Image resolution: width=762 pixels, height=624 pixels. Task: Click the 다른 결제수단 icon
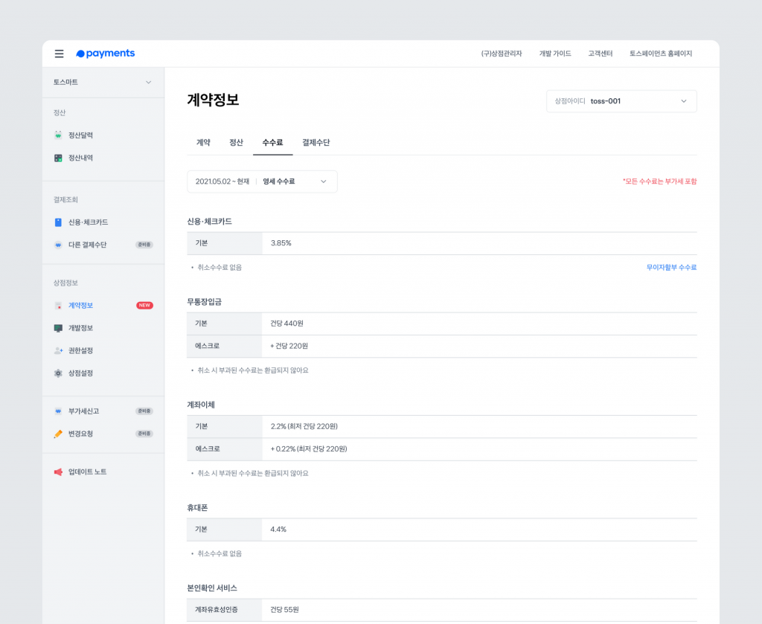pyautogui.click(x=58, y=245)
